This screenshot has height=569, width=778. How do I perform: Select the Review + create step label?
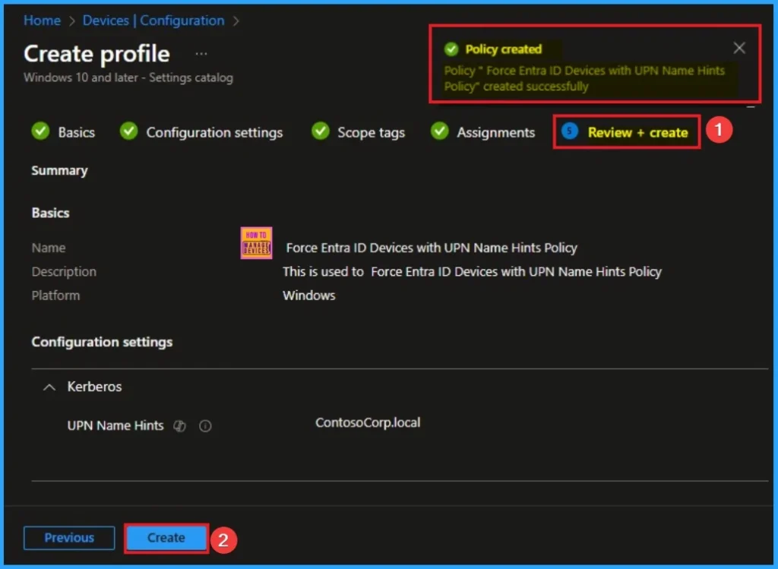(637, 132)
